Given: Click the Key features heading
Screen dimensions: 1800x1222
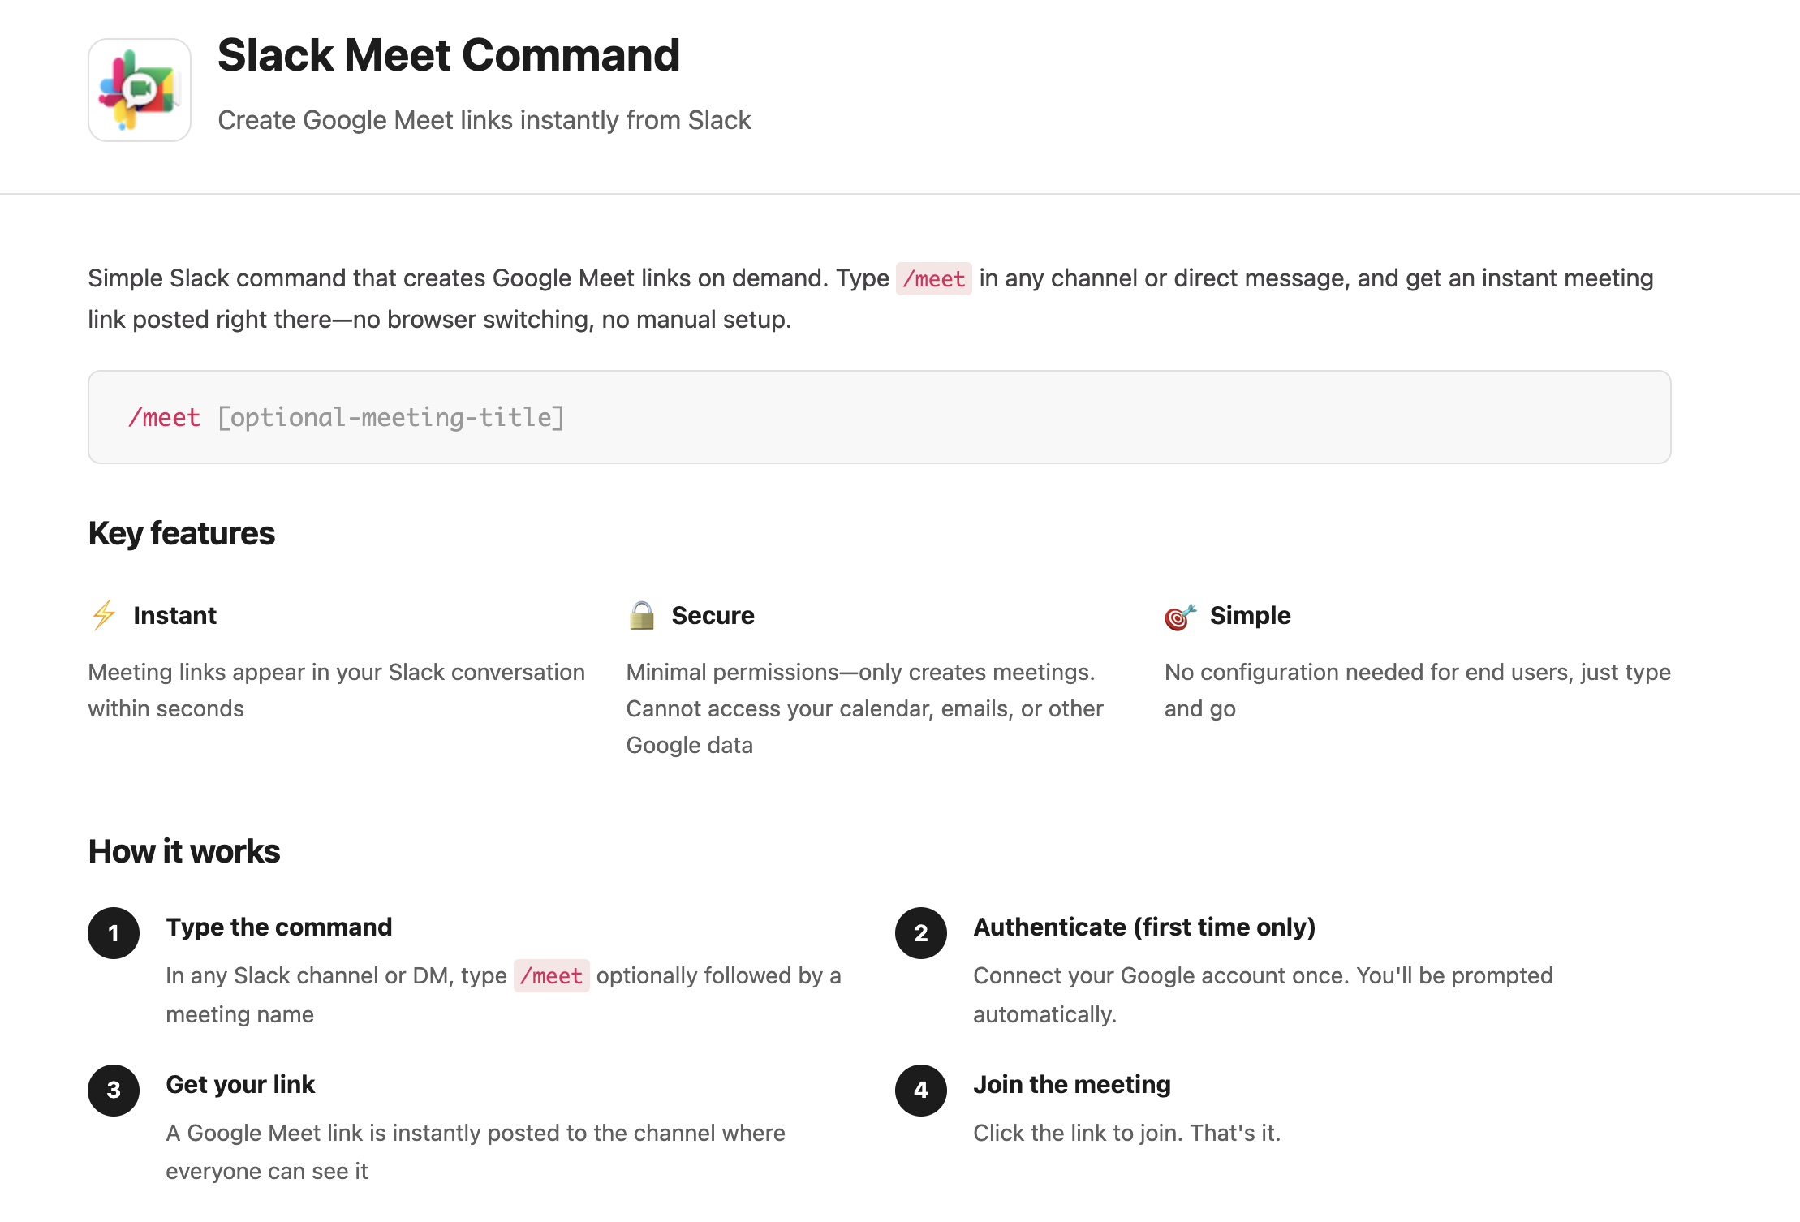Looking at the screenshot, I should coord(182,533).
